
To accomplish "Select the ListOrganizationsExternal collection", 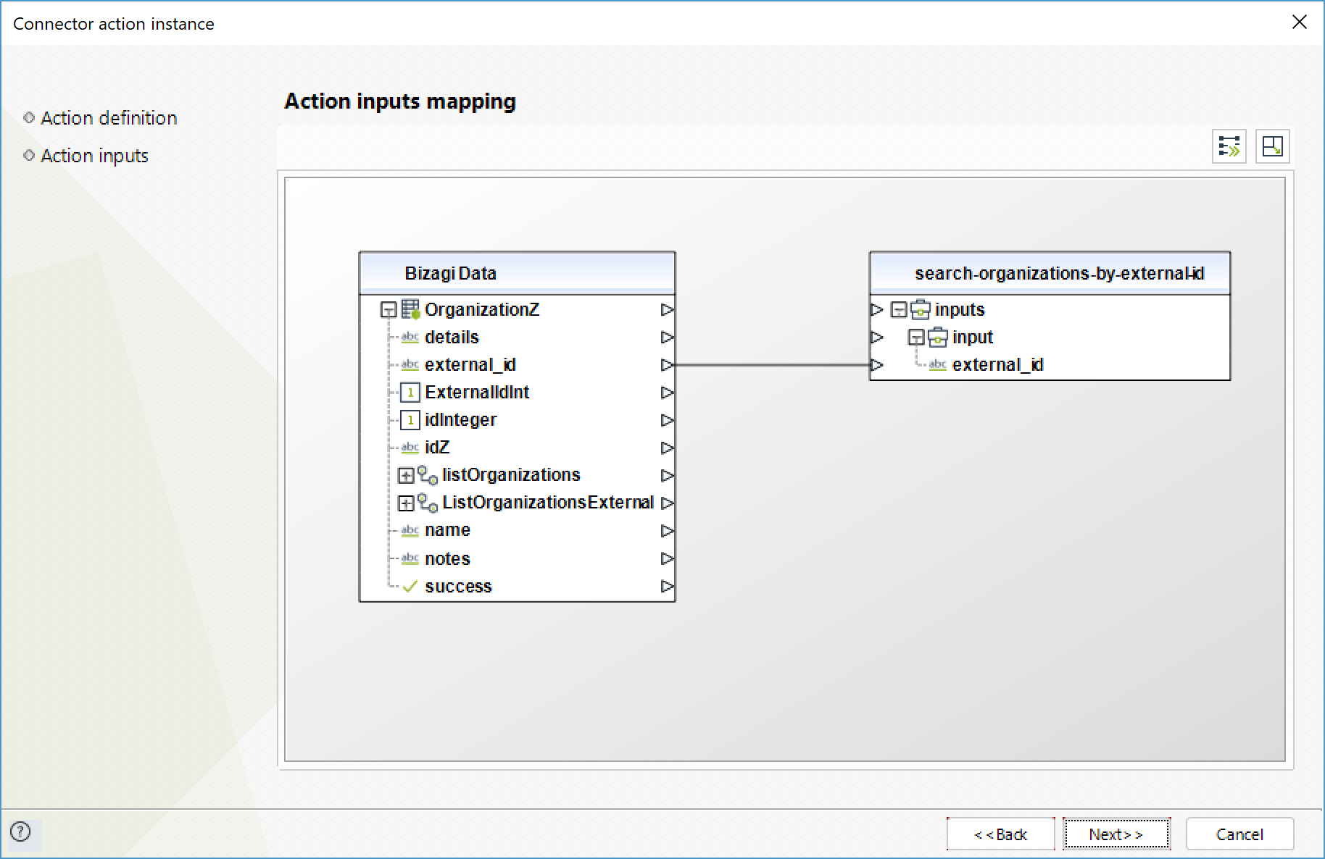I will click(548, 503).
